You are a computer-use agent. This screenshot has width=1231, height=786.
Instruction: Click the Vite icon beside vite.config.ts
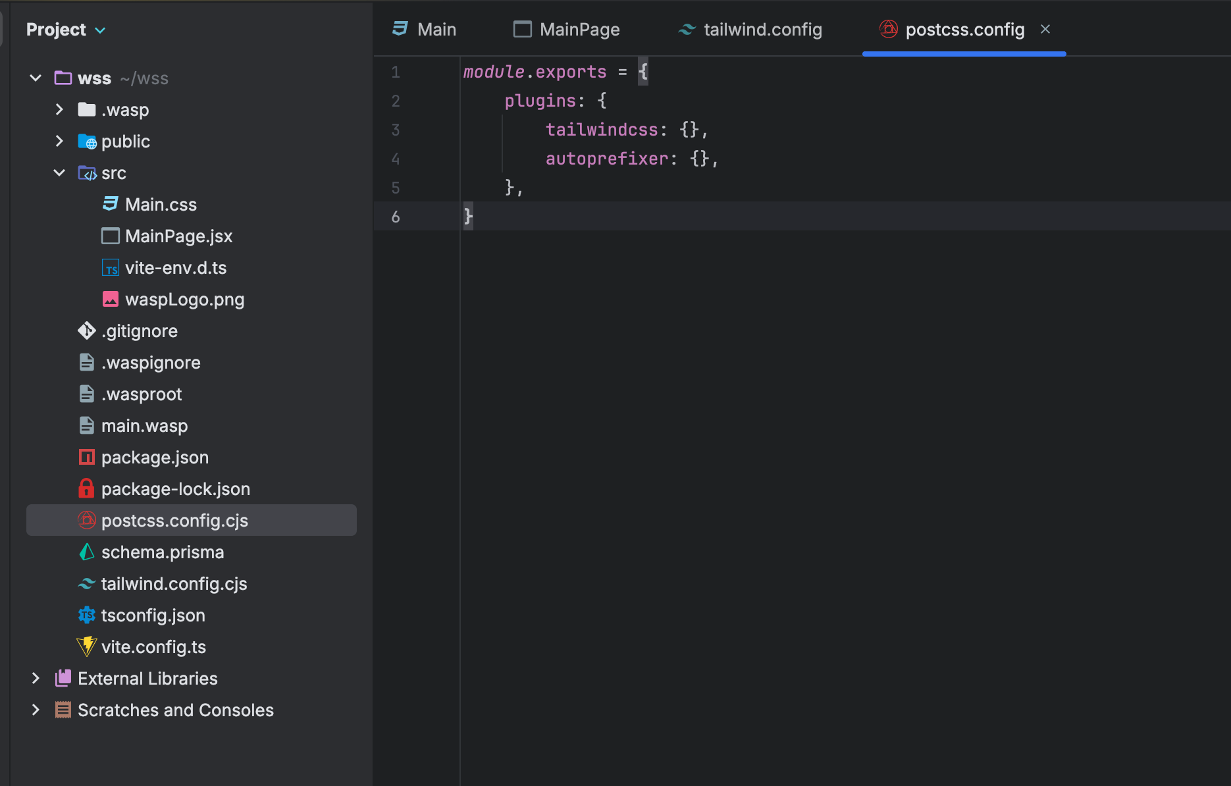pos(87,646)
